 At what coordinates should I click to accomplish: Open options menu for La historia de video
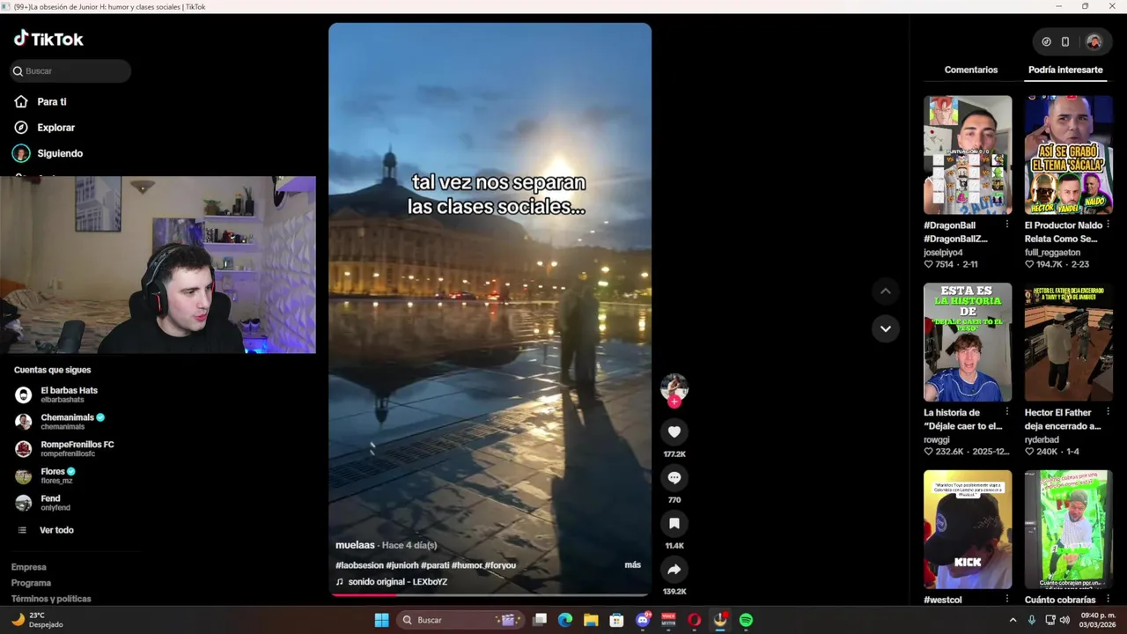(1007, 411)
